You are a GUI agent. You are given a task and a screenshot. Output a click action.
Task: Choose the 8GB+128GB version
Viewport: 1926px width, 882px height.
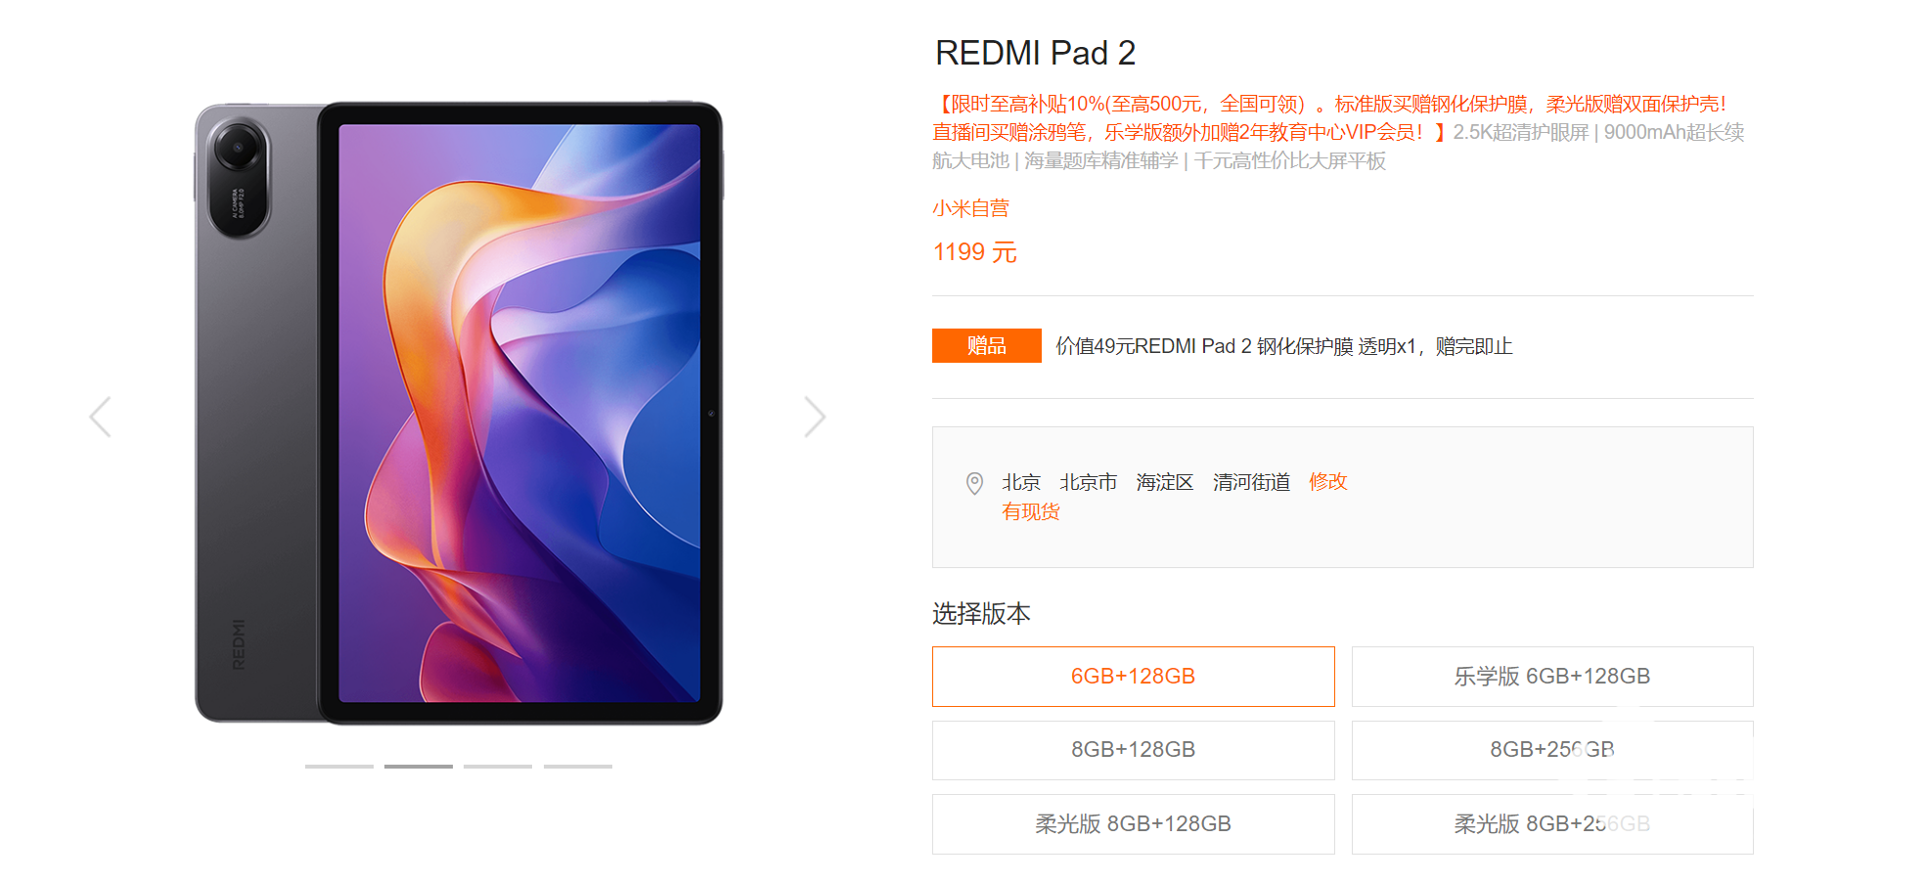point(1133,750)
